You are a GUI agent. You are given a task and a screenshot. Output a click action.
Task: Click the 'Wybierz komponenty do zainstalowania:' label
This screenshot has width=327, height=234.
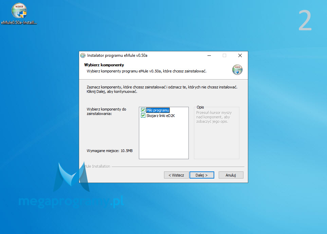pos(106,111)
